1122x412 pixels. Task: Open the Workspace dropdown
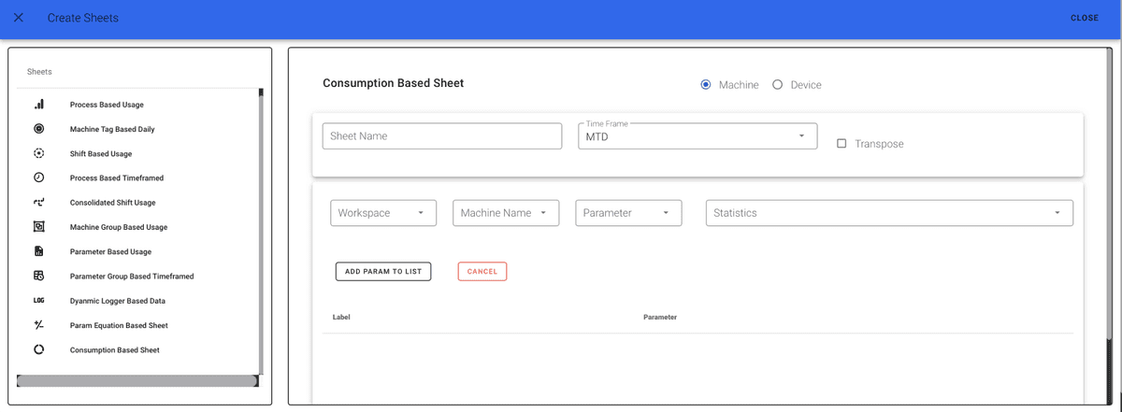[383, 213]
